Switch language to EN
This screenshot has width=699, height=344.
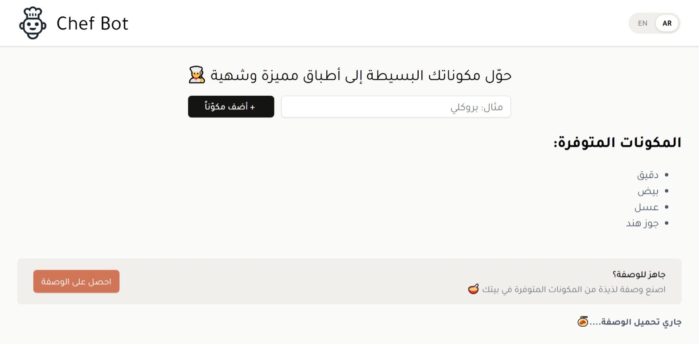(642, 23)
